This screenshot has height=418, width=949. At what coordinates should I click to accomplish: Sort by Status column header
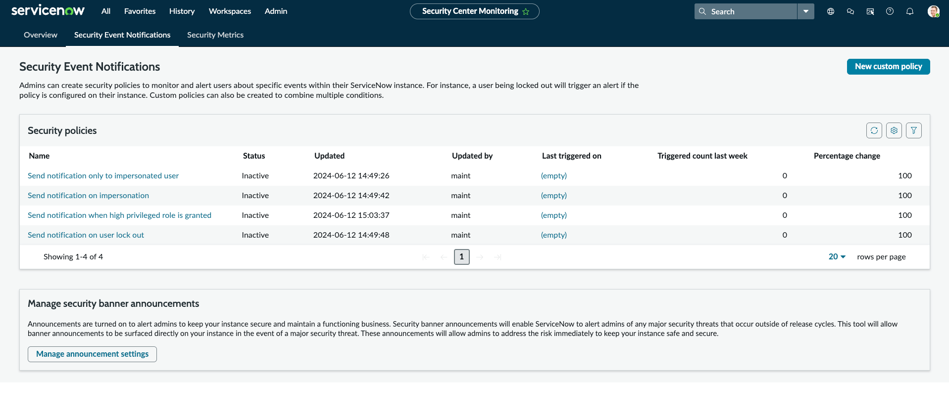pyautogui.click(x=254, y=156)
